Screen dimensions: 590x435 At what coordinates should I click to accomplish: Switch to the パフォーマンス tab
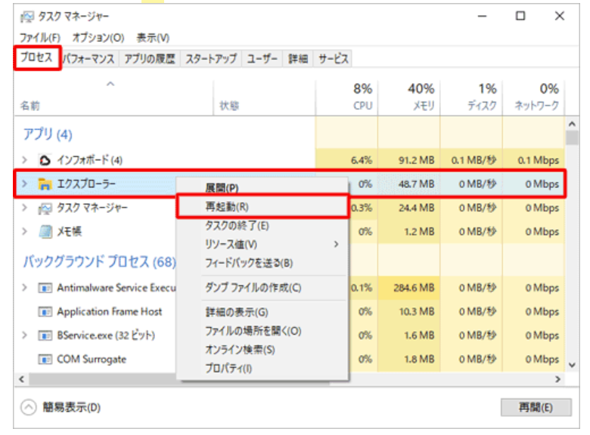[89, 59]
